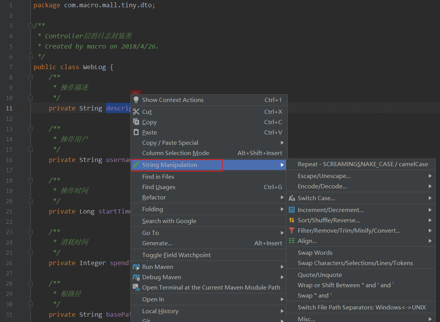The height and width of the screenshot is (322, 440).
Task: Click the basePath field on line 31
Action: [x=118, y=315]
